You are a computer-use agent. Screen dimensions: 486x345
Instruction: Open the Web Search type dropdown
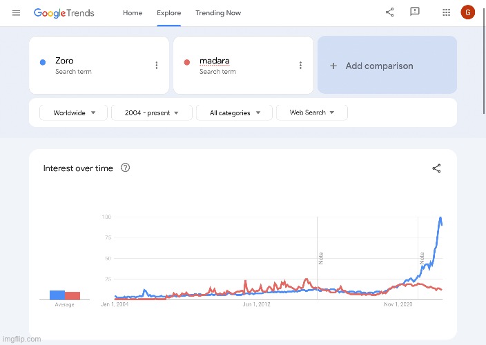point(312,112)
